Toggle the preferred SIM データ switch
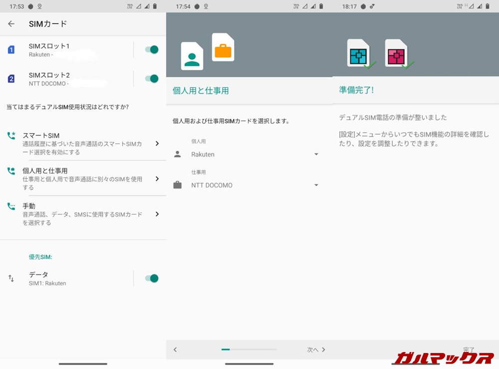 pos(151,278)
